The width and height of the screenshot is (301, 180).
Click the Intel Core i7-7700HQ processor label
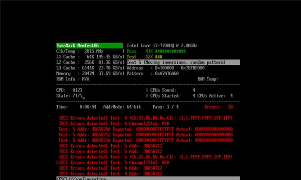[x=162, y=45]
